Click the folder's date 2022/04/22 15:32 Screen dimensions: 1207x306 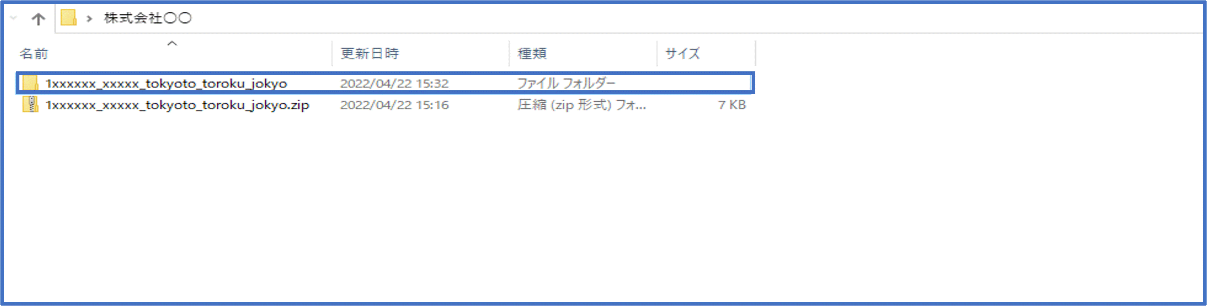point(394,84)
